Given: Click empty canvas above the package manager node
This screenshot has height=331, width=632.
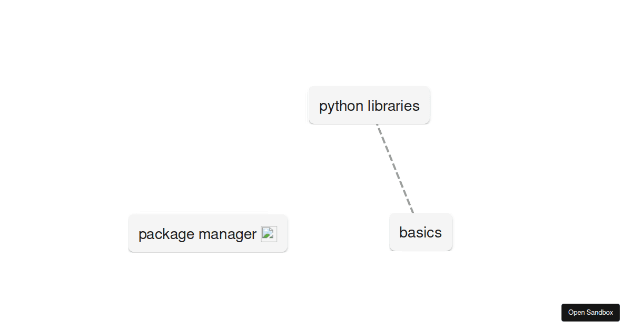Looking at the screenshot, I should [208, 158].
